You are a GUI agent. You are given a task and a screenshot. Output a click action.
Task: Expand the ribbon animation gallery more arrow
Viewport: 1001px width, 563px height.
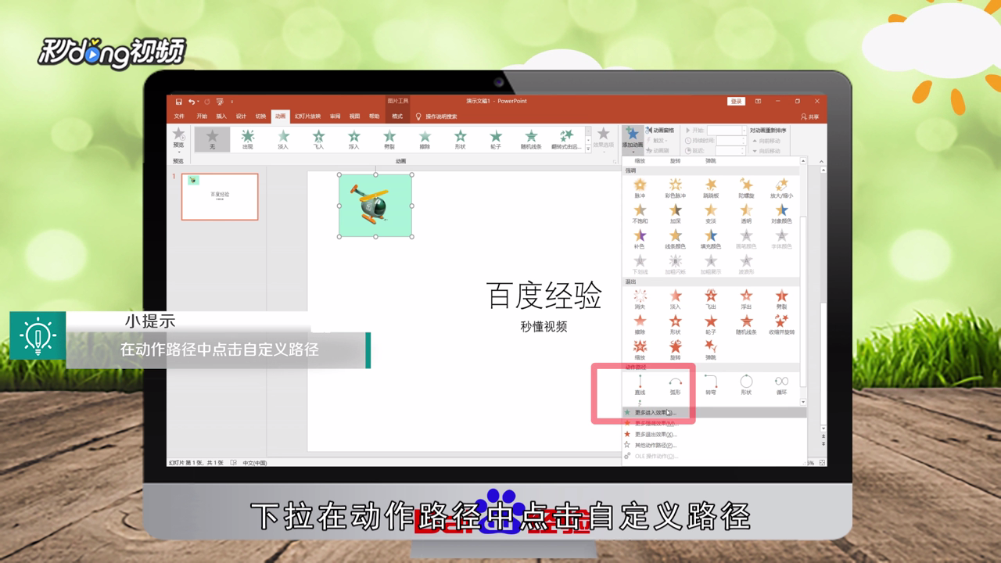(x=587, y=149)
